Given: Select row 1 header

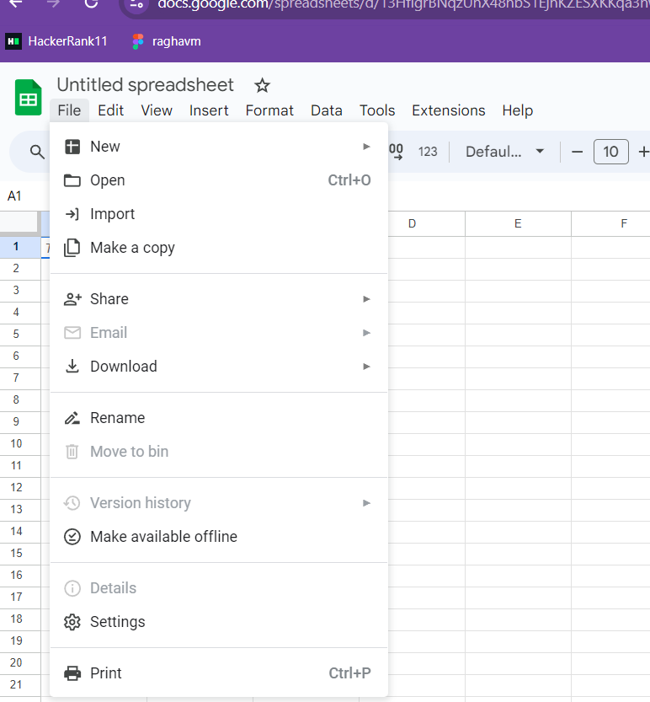Looking at the screenshot, I should (x=20, y=247).
